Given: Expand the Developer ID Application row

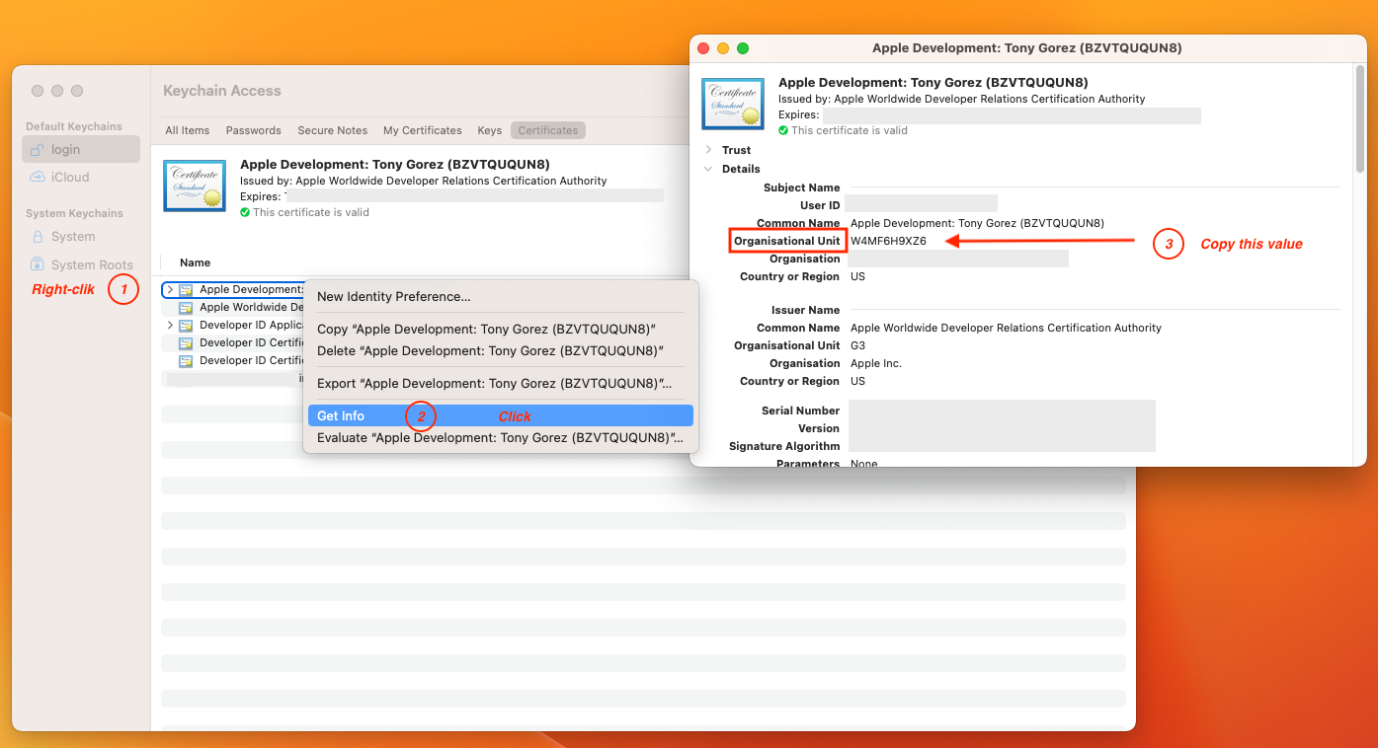Looking at the screenshot, I should coord(170,325).
